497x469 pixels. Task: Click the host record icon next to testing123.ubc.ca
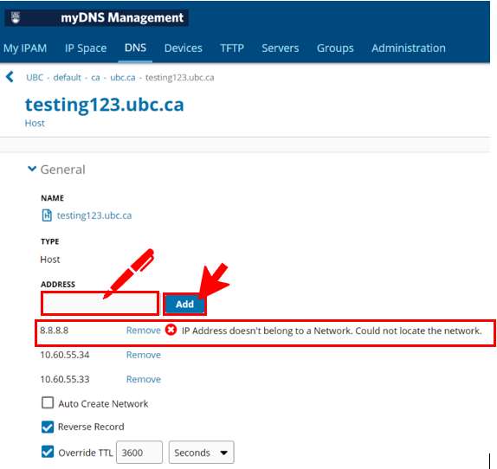pos(47,215)
